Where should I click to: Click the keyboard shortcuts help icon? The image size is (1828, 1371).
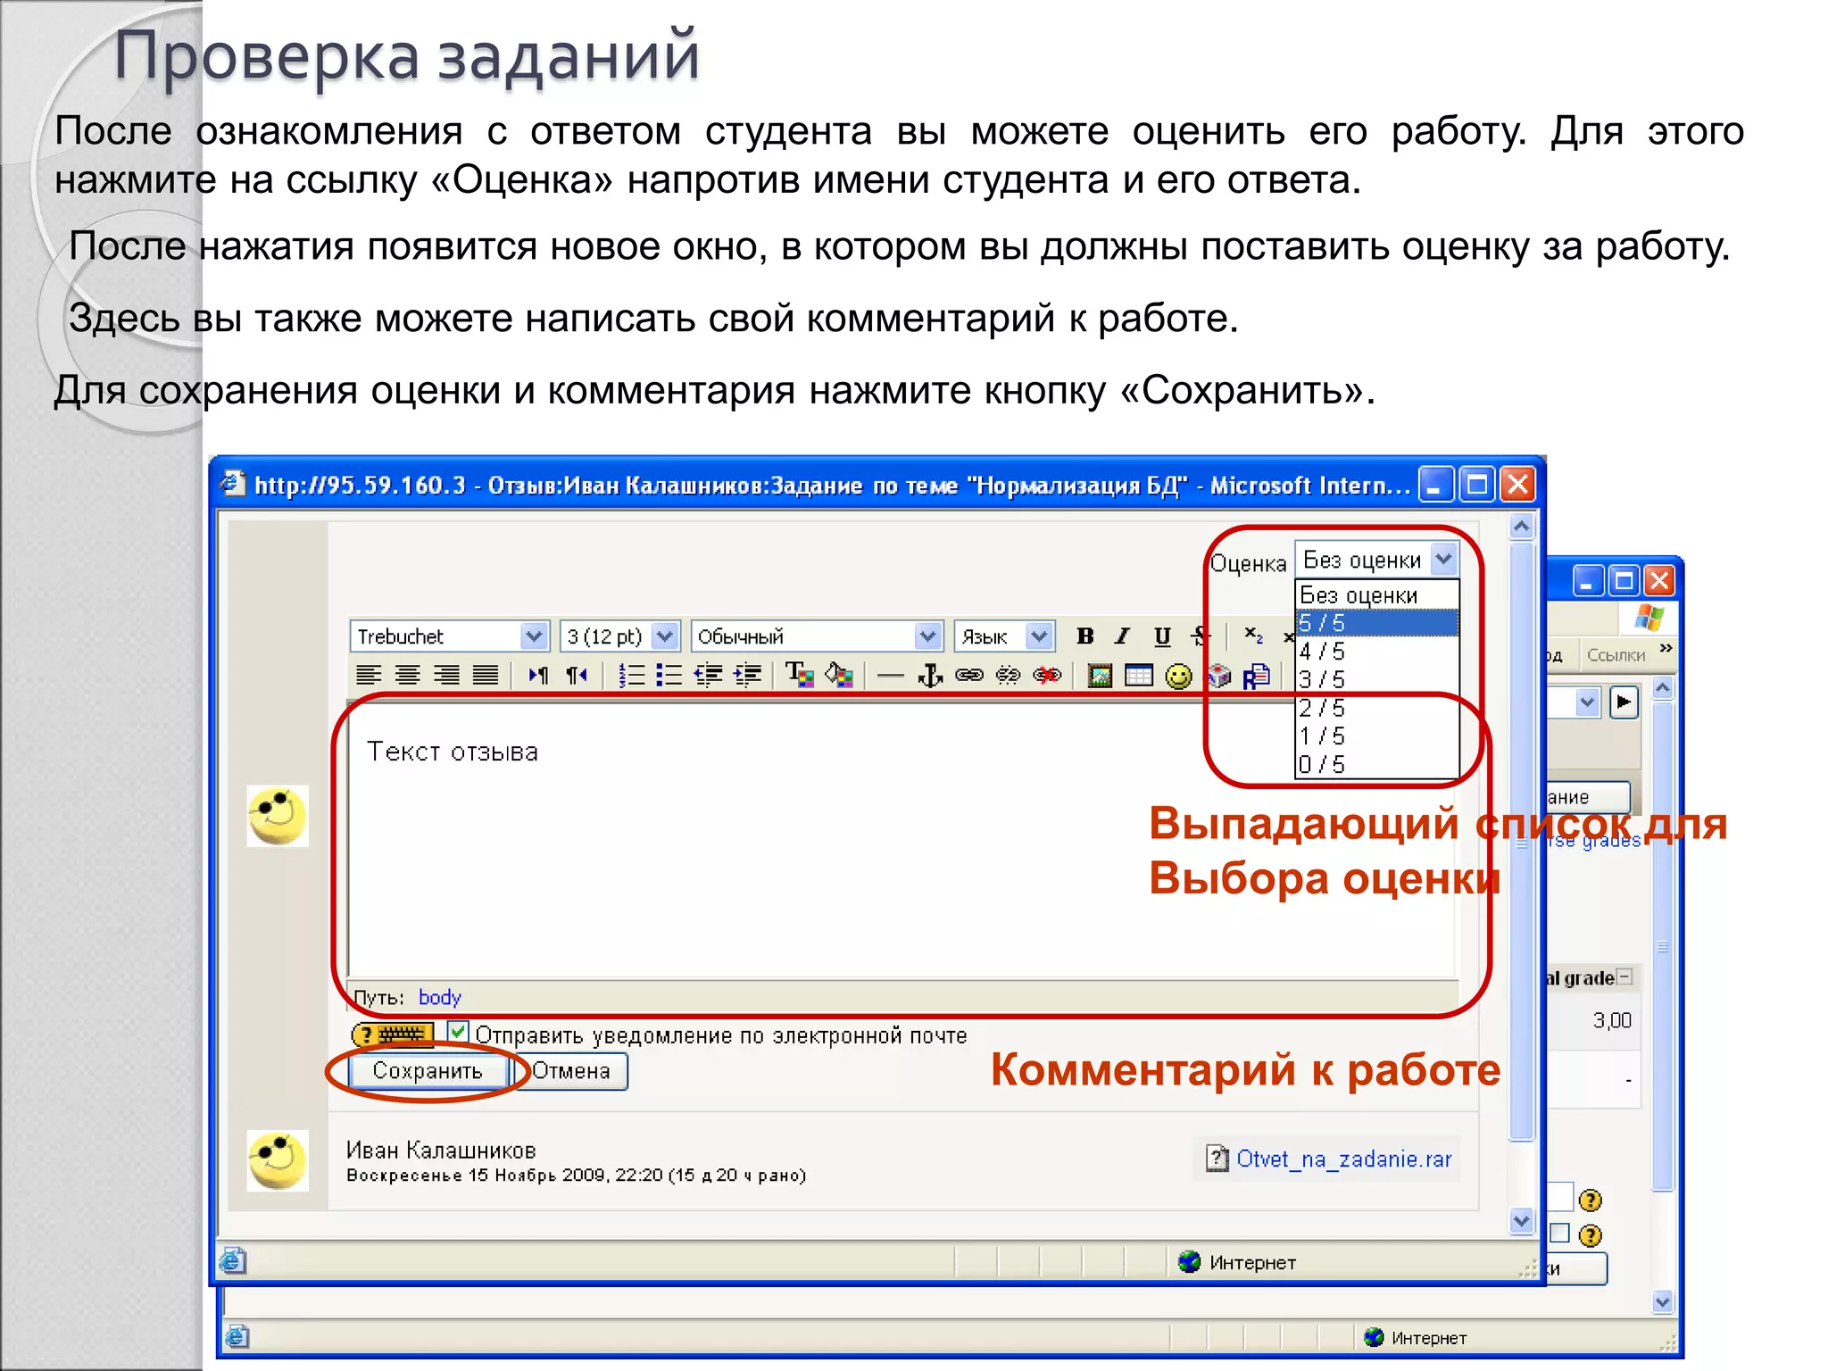tap(393, 1034)
